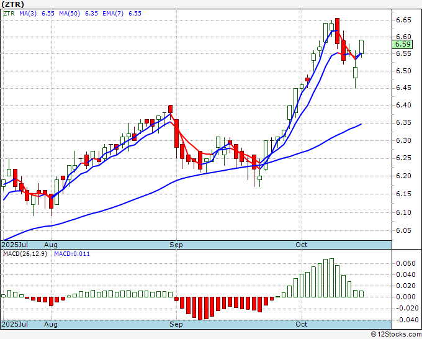Screen dimensions: 422x339
Task: Click the 0.000 MACD axis label
Action: point(406,297)
